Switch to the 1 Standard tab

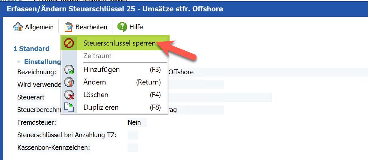31,49
